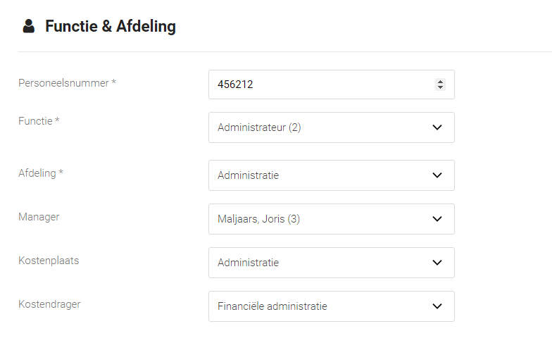Image resolution: width=552 pixels, height=350 pixels.
Task: Click the Functie & Afdeling section heading
Action: tap(111, 27)
